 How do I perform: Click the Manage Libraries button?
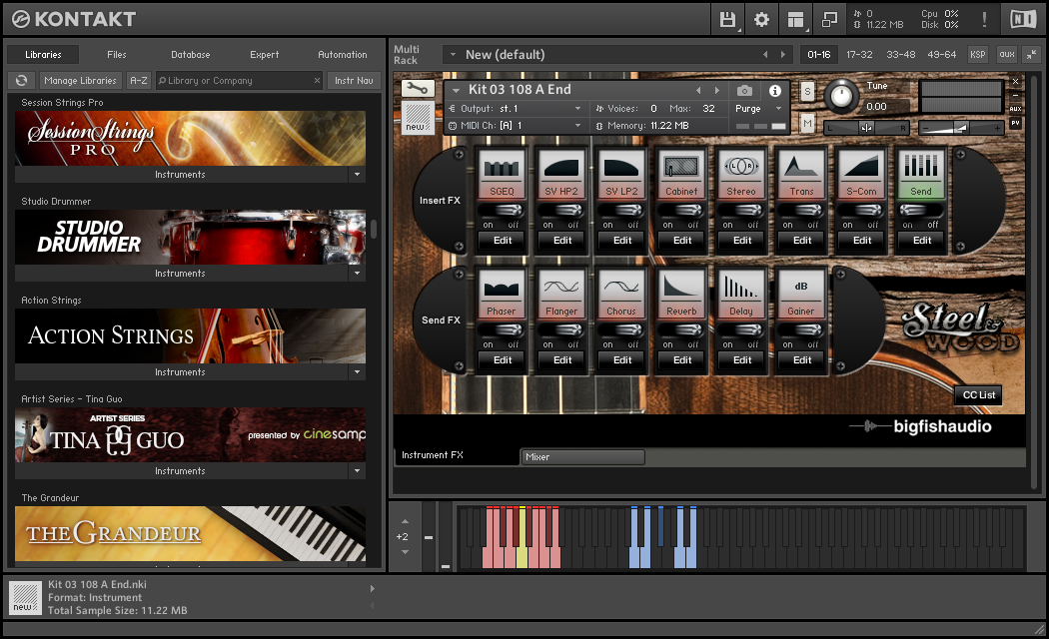[81, 81]
